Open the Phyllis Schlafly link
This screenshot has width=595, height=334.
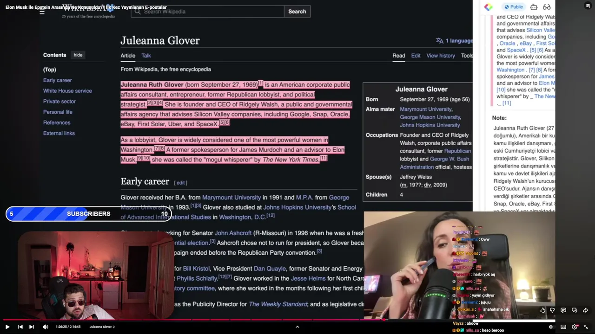(x=197, y=278)
